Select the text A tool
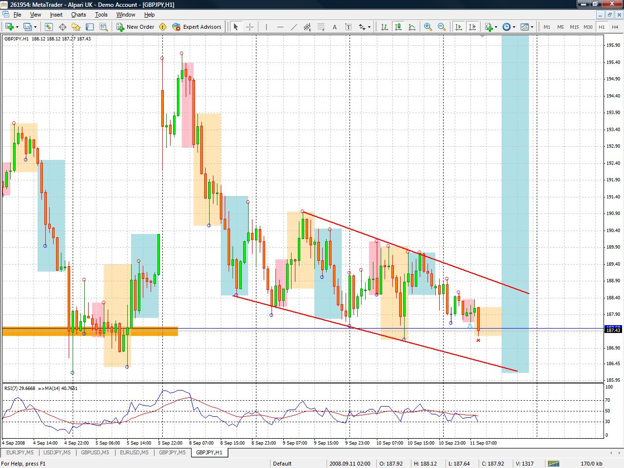Viewport: 624px width, 468px height. click(335, 27)
